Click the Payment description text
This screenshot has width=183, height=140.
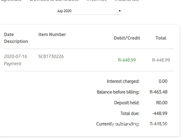pyautogui.click(x=13, y=64)
